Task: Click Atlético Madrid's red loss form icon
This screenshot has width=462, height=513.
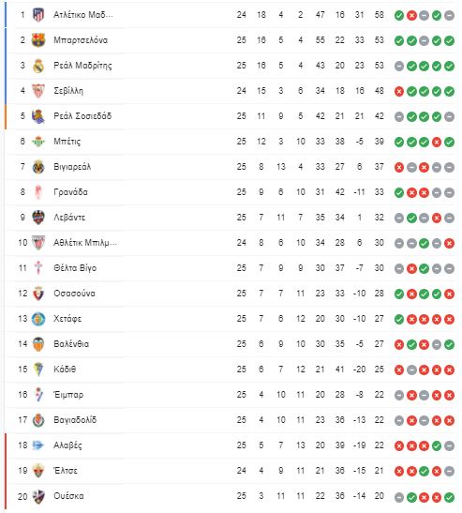Action: coord(411,15)
